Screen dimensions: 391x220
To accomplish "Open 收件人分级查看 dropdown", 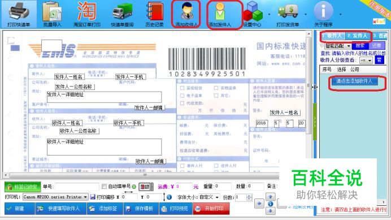I will click(366, 60).
